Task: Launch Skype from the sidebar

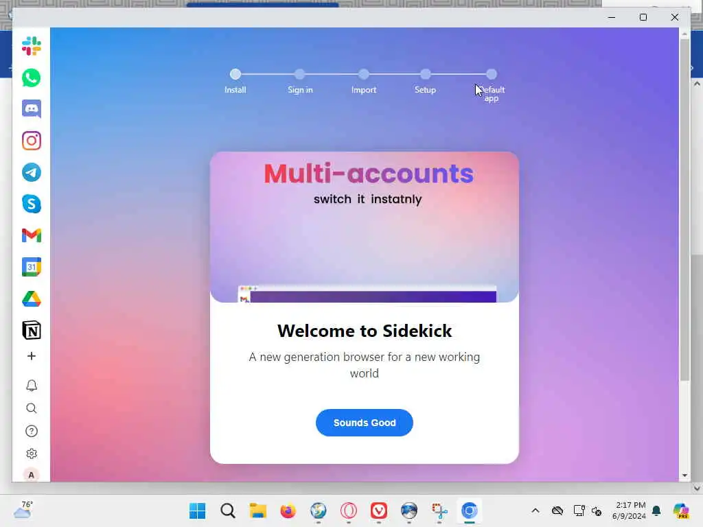Action: point(32,204)
